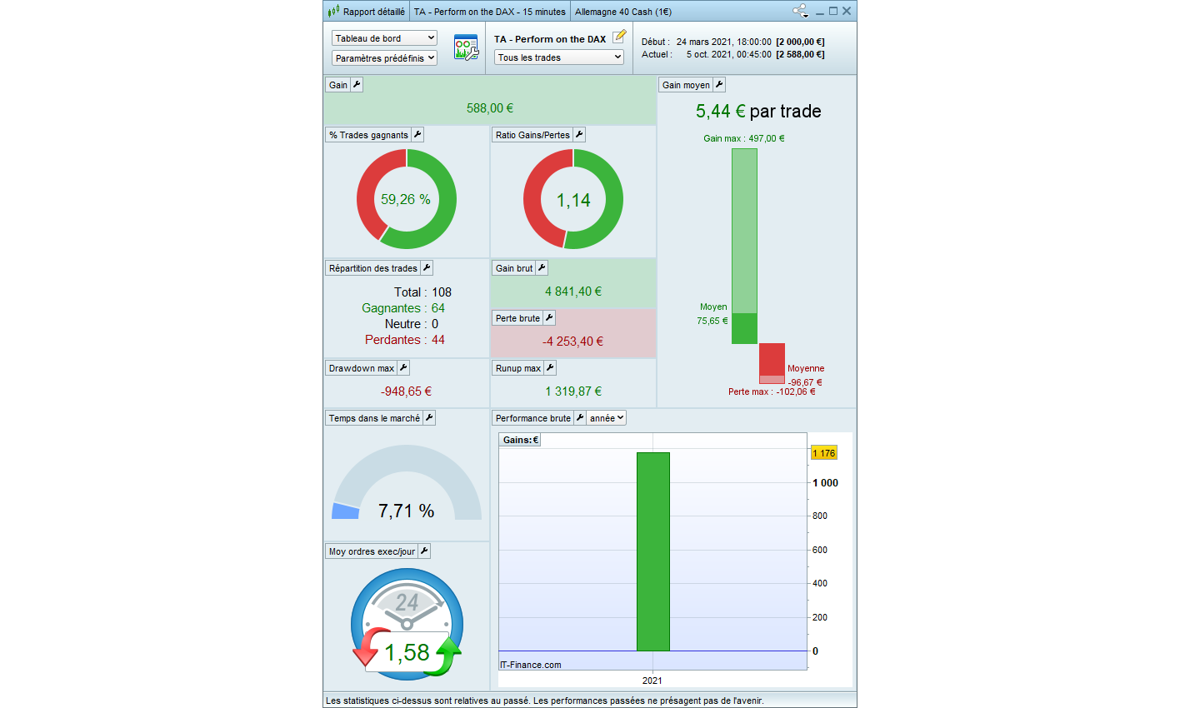Click wrench for Temps dans le marché

429,418
